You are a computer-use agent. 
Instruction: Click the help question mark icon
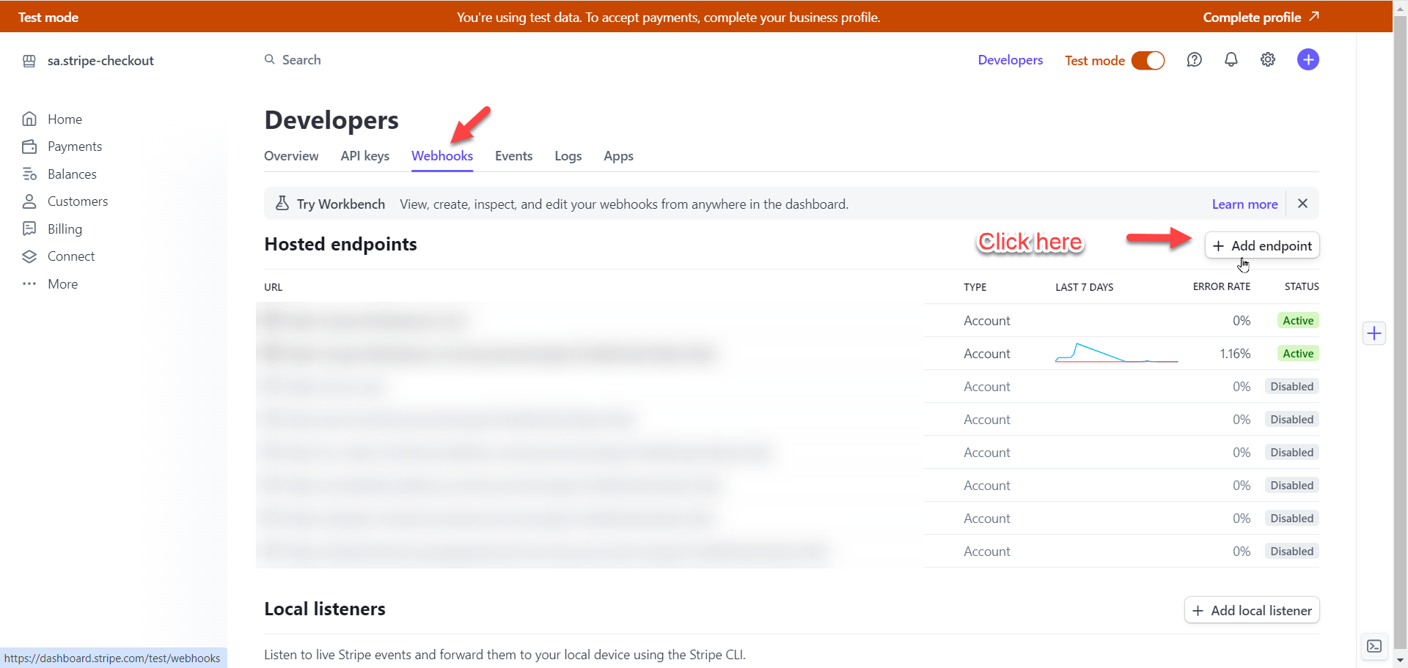pyautogui.click(x=1194, y=60)
